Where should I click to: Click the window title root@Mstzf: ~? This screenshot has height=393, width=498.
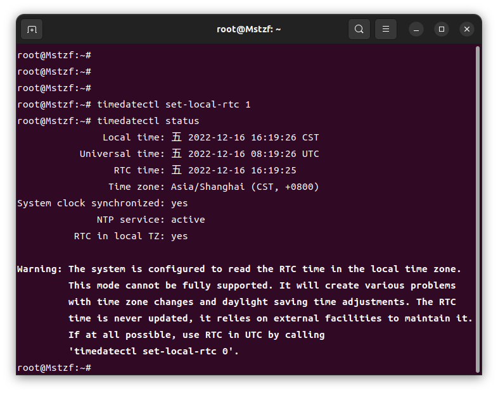[x=248, y=29]
